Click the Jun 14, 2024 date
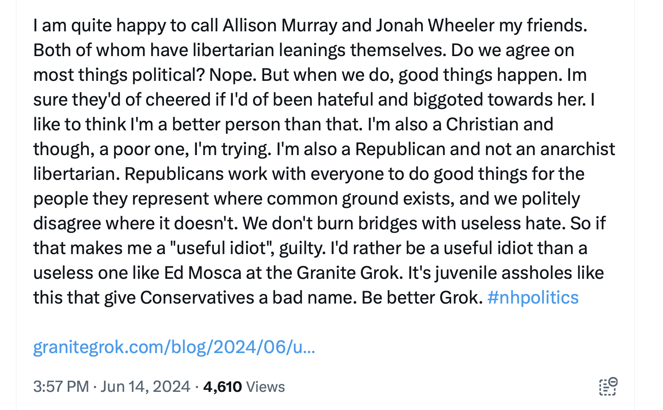Viewport: 663px width, 410px height. (x=145, y=387)
